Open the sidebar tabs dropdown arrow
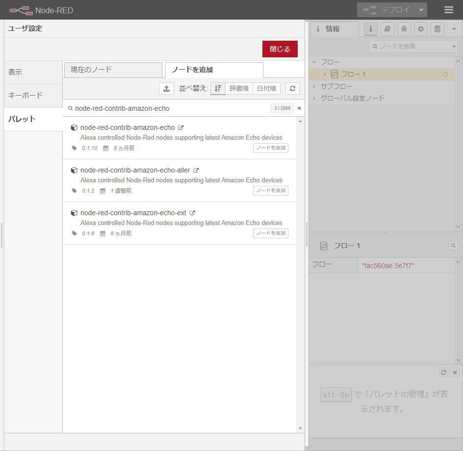Viewport: 463px width, 451px height. pyautogui.click(x=454, y=29)
